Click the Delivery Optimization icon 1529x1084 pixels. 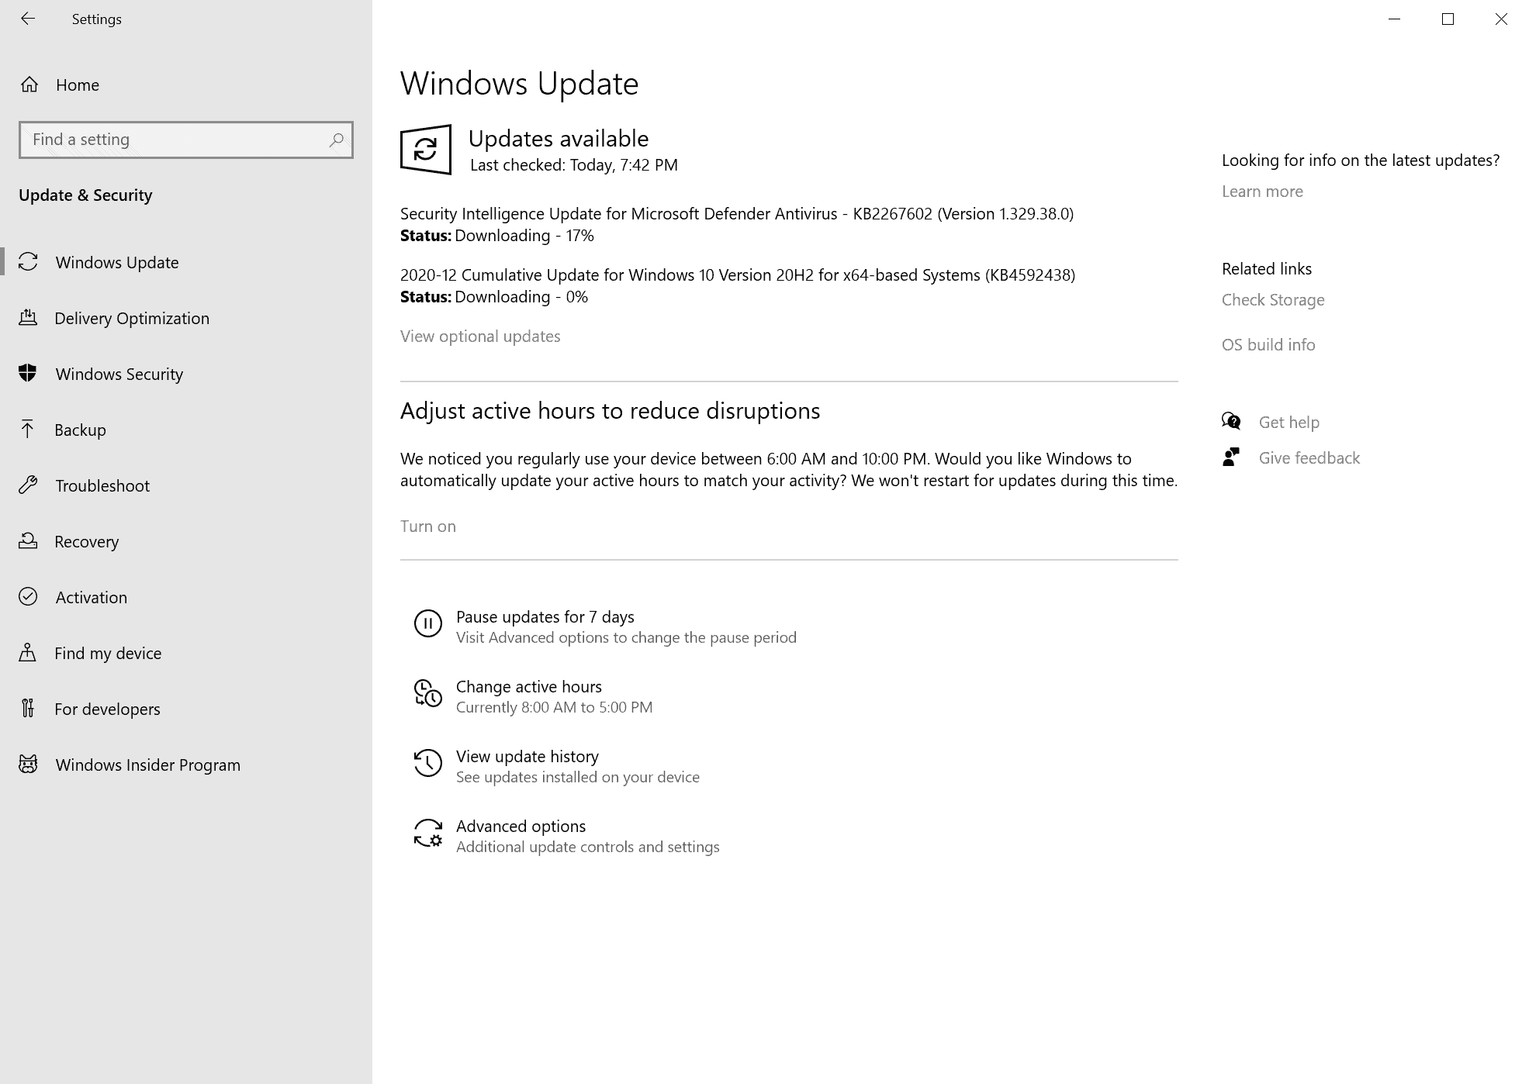[x=28, y=317]
